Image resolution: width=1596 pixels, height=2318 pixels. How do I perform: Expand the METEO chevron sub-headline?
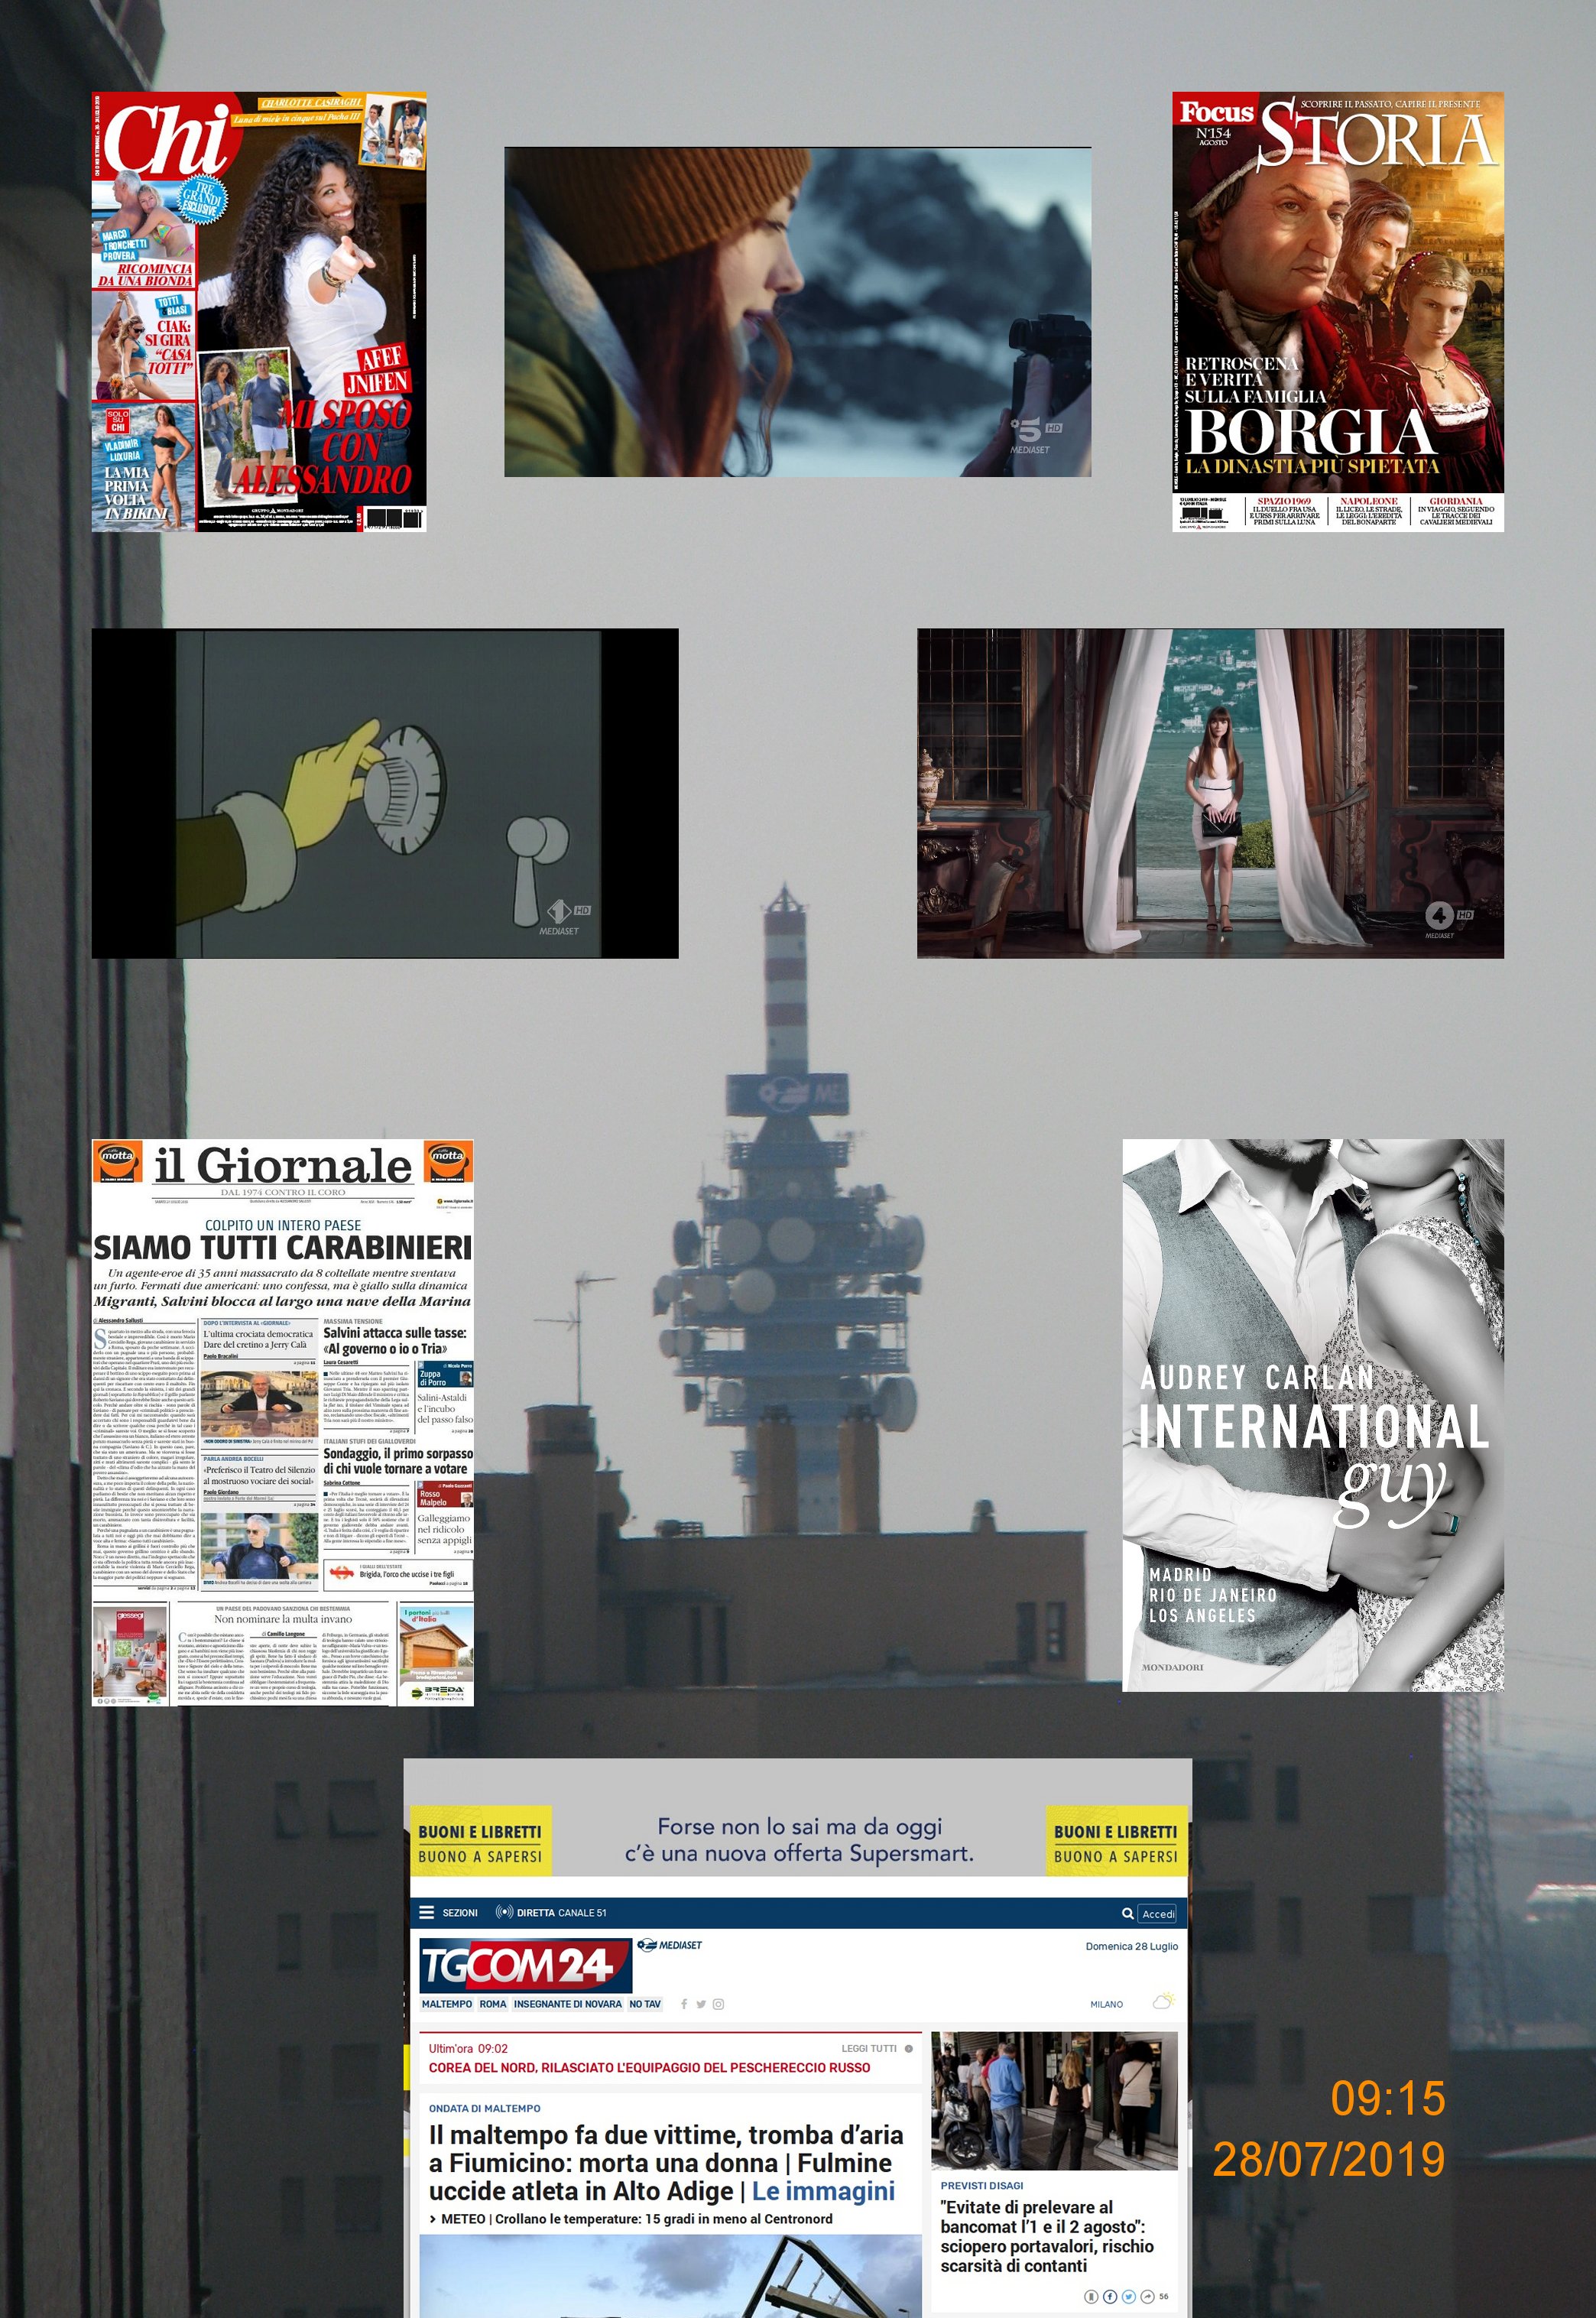click(432, 2218)
